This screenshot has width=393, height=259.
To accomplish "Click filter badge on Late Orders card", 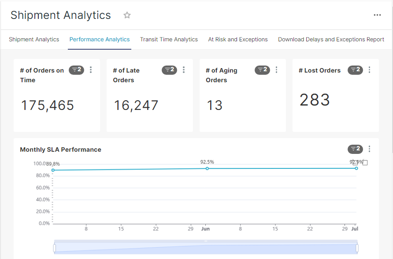I will point(170,70).
